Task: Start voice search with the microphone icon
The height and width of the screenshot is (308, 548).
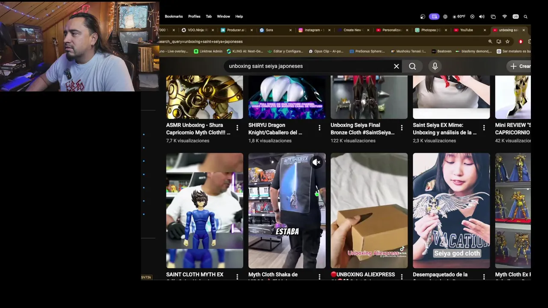Action: (435, 66)
